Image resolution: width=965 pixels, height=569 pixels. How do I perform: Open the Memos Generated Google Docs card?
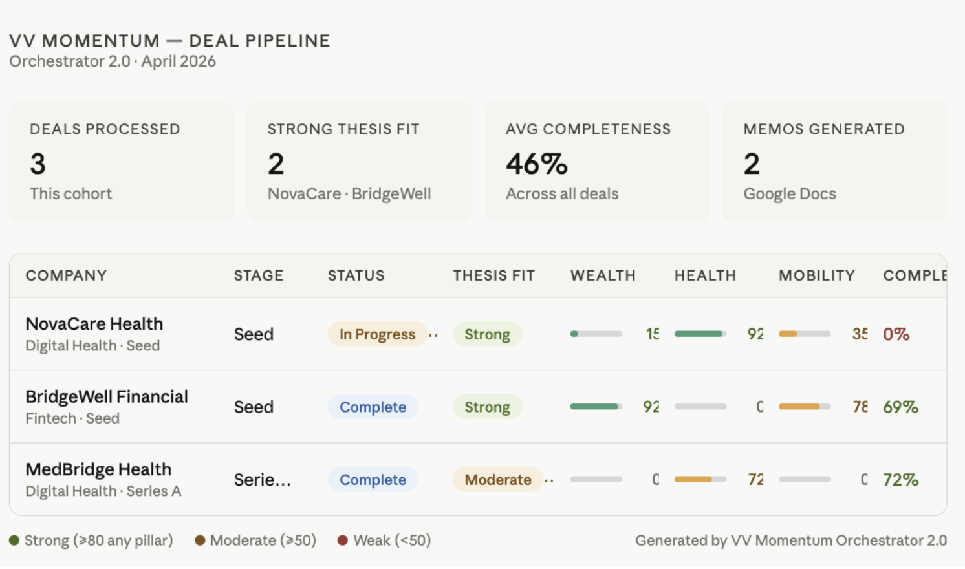coord(834,161)
